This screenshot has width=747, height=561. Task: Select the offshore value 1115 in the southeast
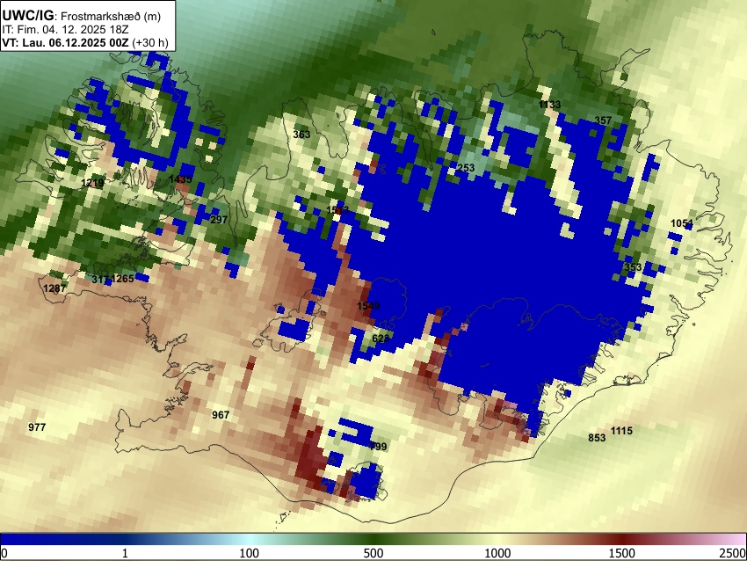tap(621, 431)
